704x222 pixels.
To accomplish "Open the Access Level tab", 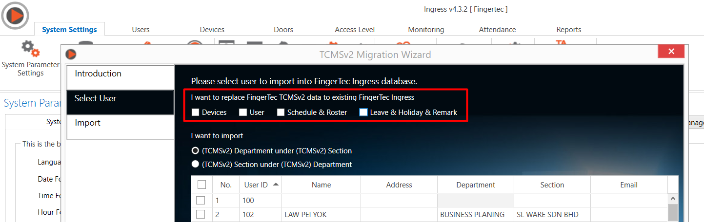I will (355, 30).
